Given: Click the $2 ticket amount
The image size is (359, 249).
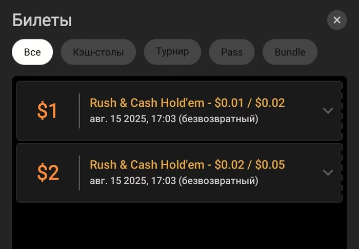Looking at the screenshot, I should click(48, 173).
